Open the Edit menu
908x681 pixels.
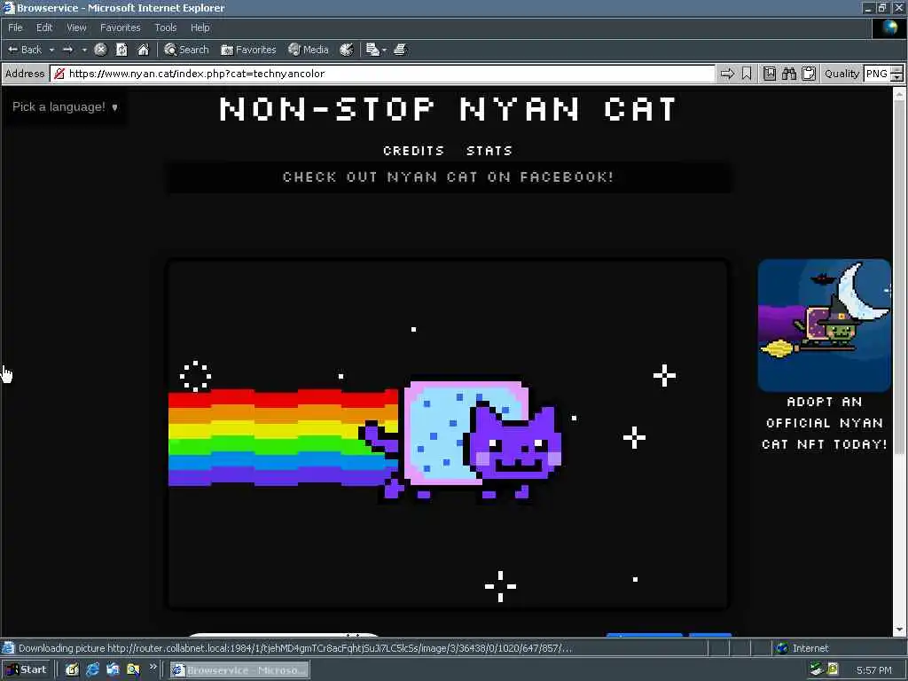click(44, 27)
